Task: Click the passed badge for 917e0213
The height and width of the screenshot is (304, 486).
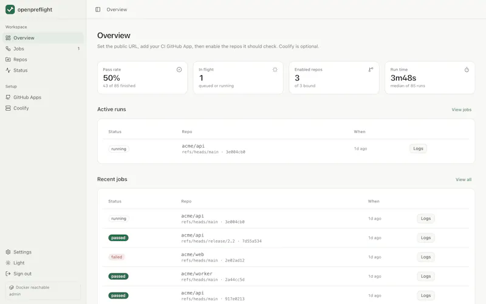Action: (x=118, y=295)
